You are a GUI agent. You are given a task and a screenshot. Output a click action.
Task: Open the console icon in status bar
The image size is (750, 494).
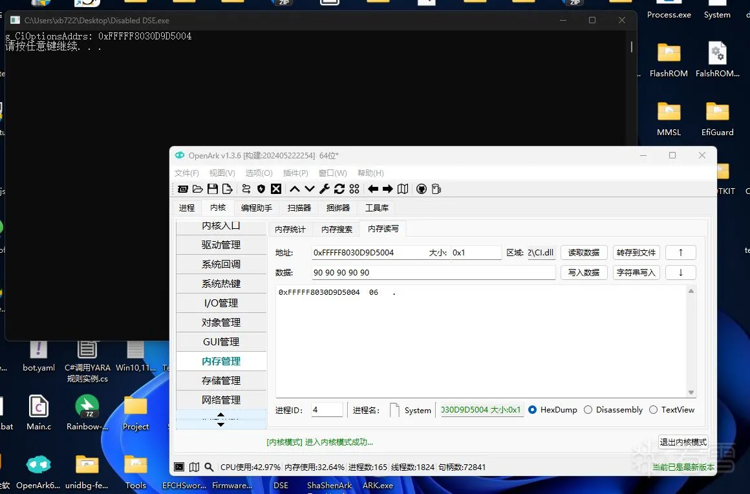click(179, 467)
